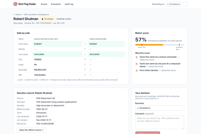This screenshot has width=201, height=134.
Task: Go back to Demo — 300 synthetic investigators
Action: [x=31, y=14]
